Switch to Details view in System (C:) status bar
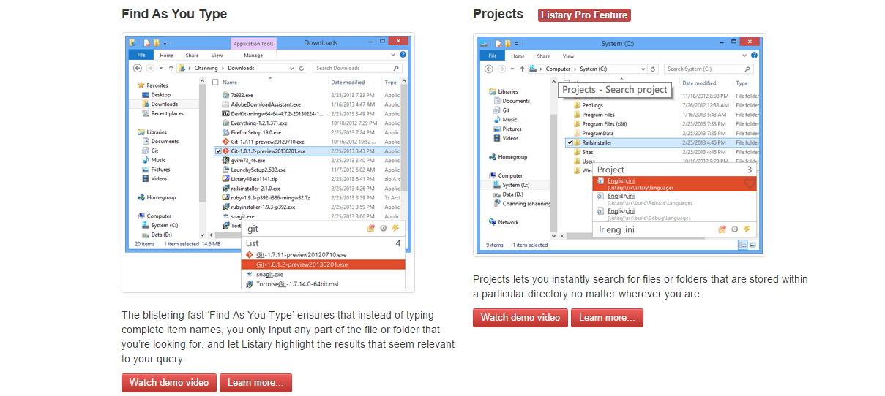The width and height of the screenshot is (885, 396). pos(742,245)
